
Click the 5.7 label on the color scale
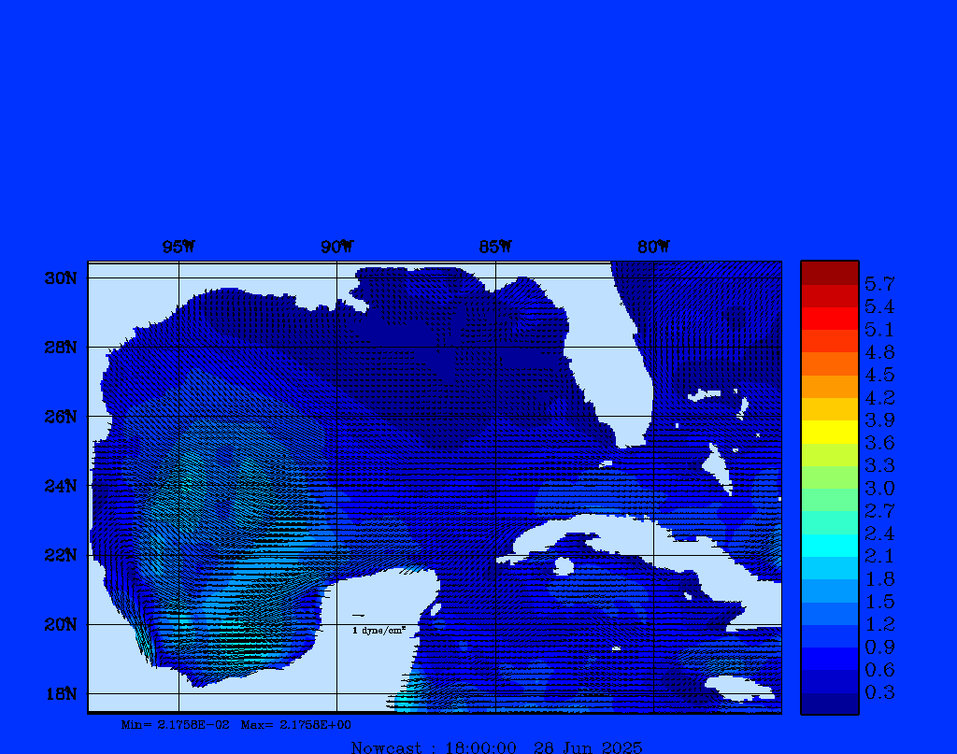pos(879,283)
